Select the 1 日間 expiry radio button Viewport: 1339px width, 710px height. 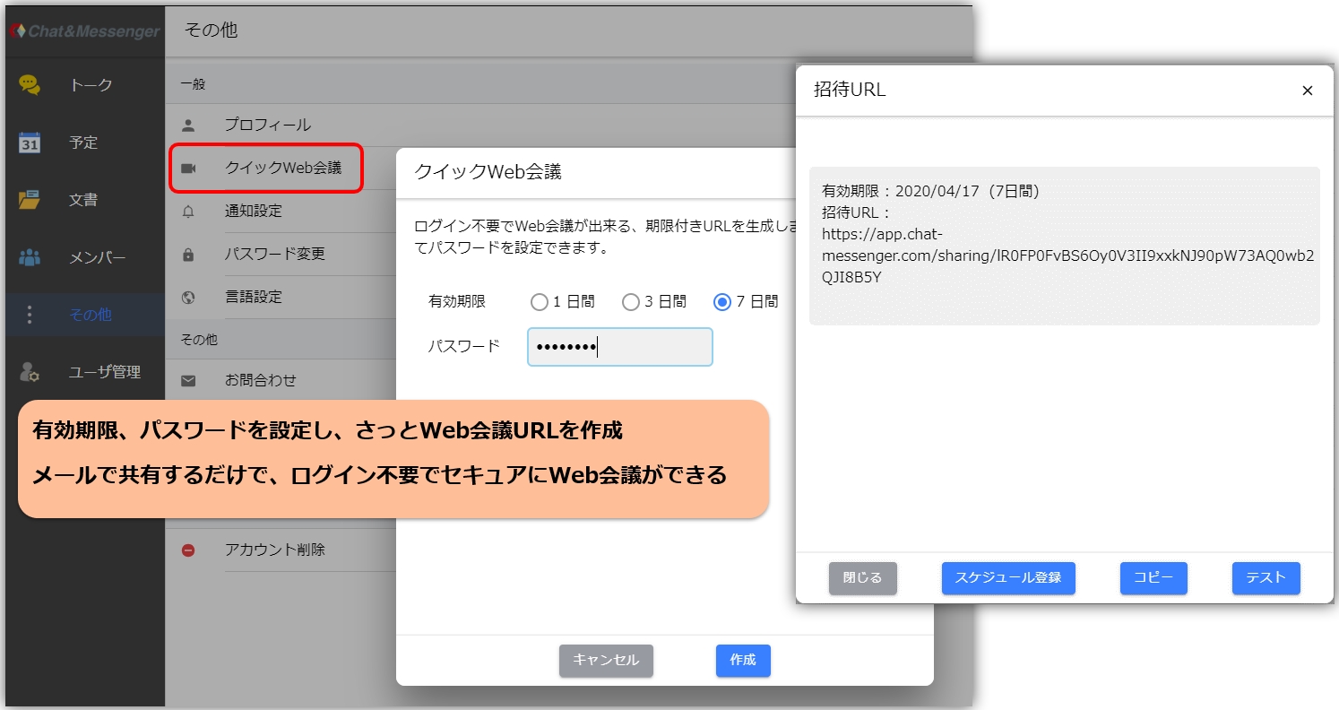pos(539,302)
